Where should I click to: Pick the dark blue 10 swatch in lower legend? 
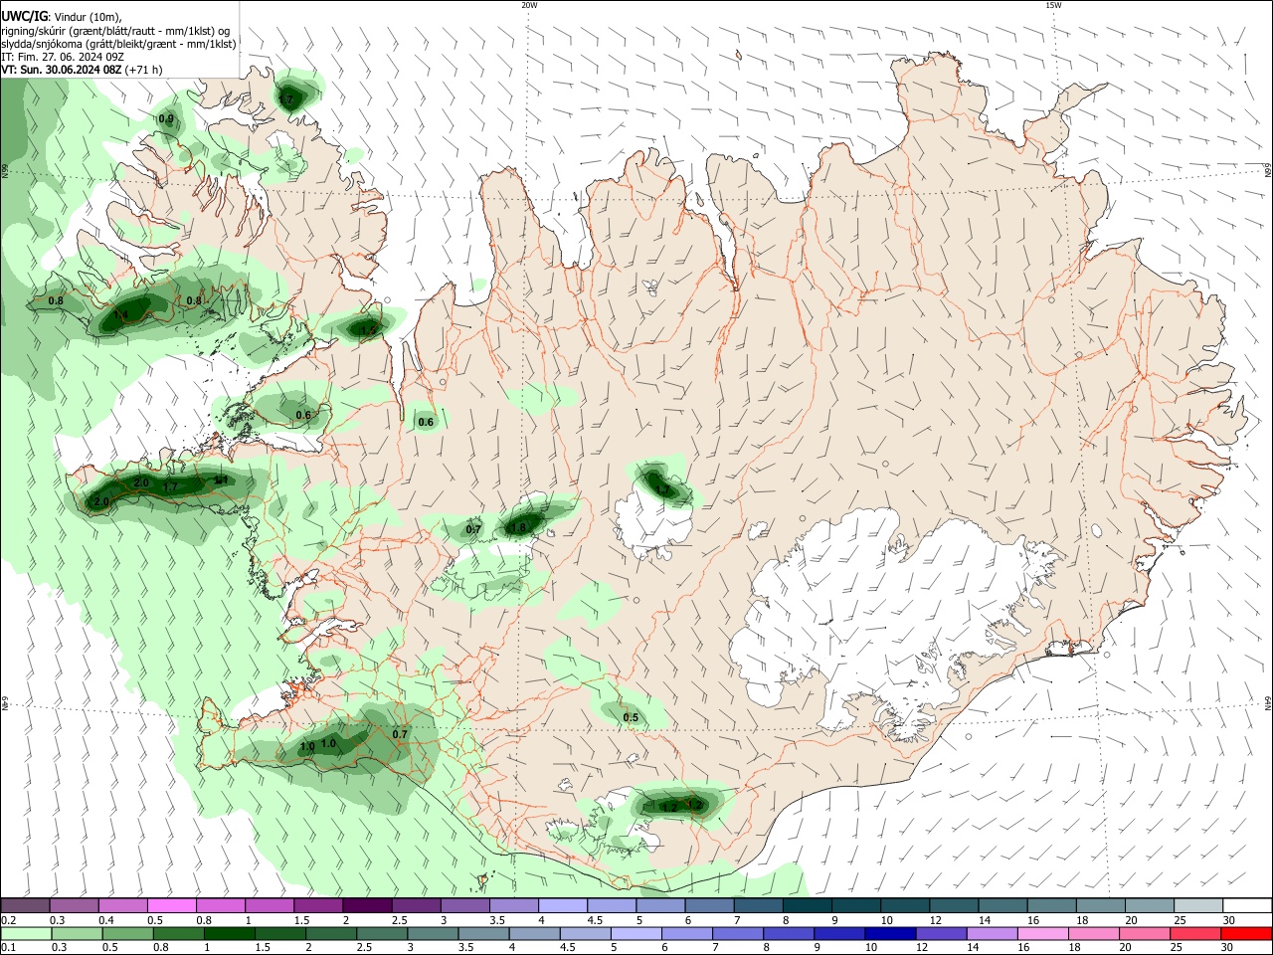(890, 934)
